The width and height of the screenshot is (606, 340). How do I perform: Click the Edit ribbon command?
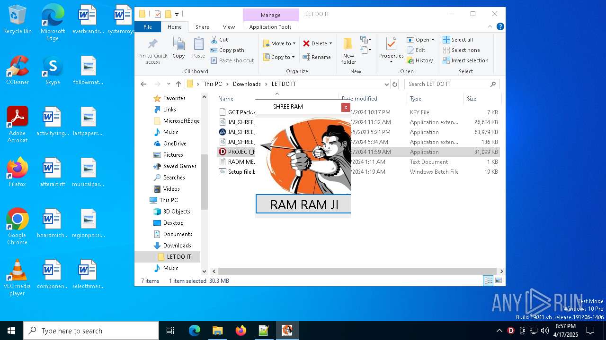click(x=416, y=50)
